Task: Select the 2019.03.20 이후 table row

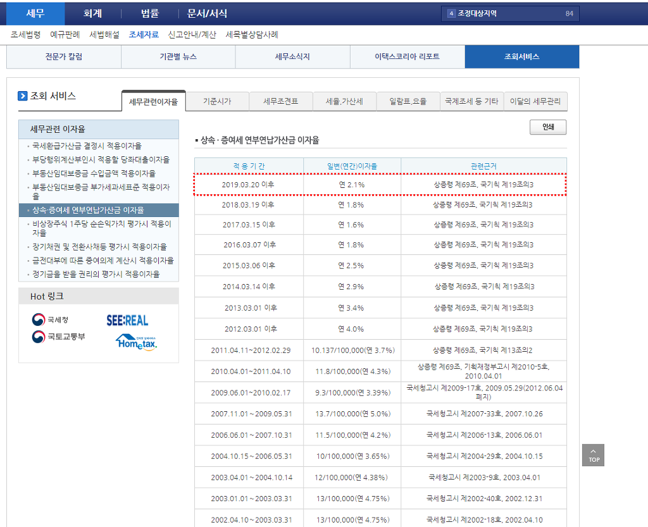Action: [x=380, y=185]
